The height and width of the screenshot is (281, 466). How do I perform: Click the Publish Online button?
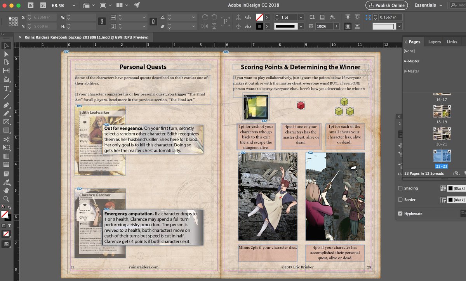(x=387, y=5)
